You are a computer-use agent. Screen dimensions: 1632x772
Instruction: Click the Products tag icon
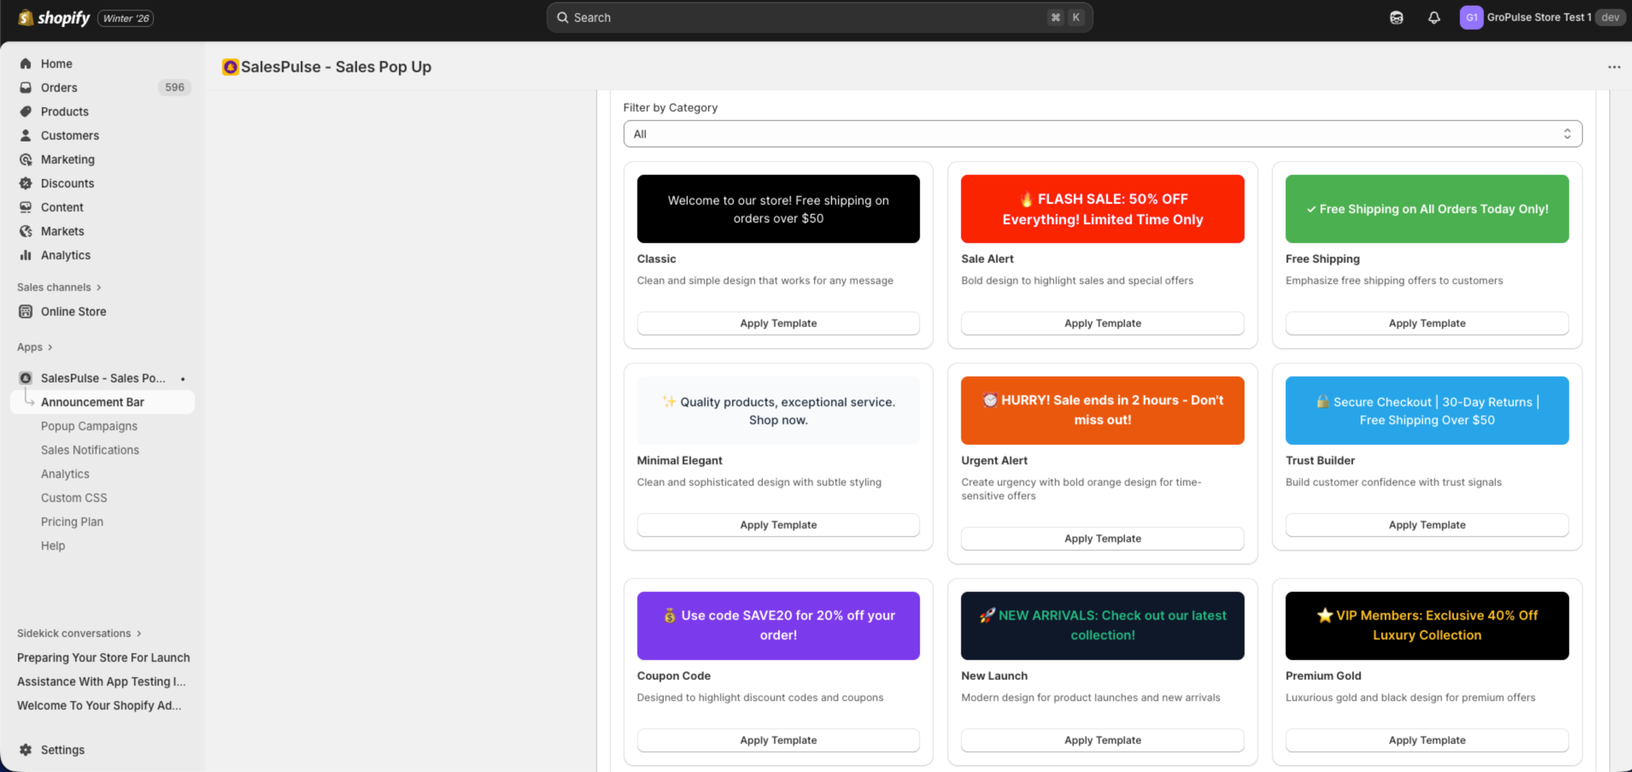[x=25, y=111]
